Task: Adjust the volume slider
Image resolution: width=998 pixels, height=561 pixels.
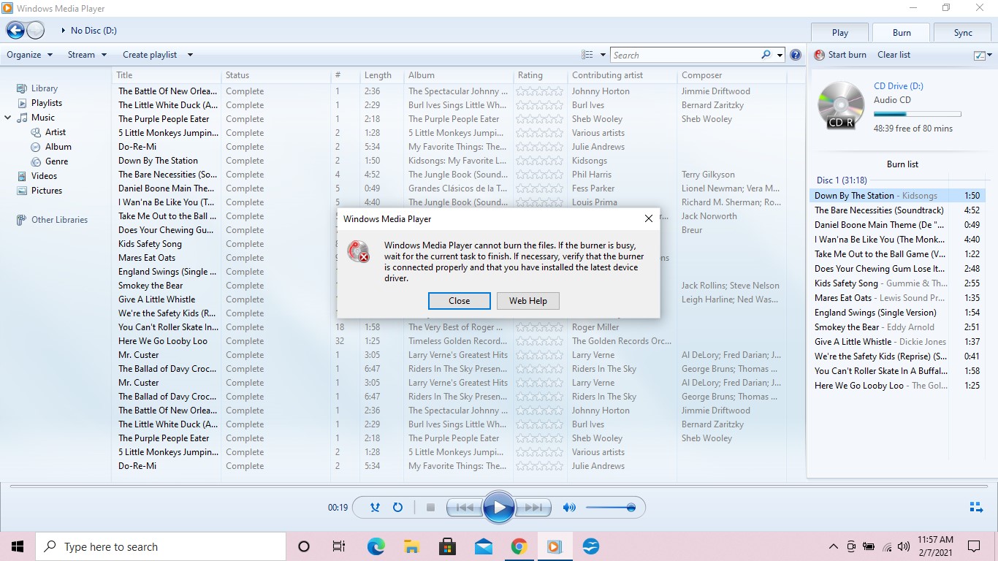Action: (x=611, y=507)
